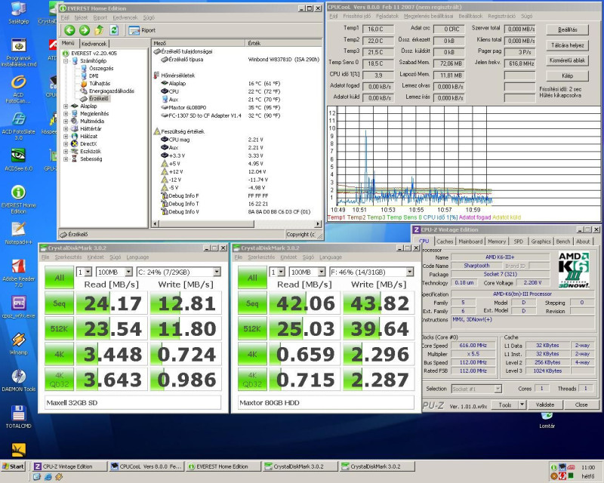Switch to CPU-Z Vintage Edition taskbar button
The image size is (604, 483).
pos(69,466)
